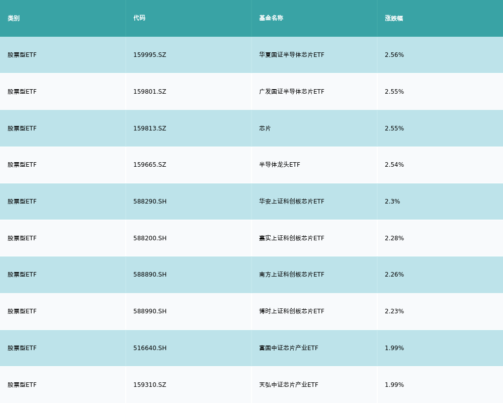
Task: Click the fund named 芯片
Action: [x=265, y=128]
